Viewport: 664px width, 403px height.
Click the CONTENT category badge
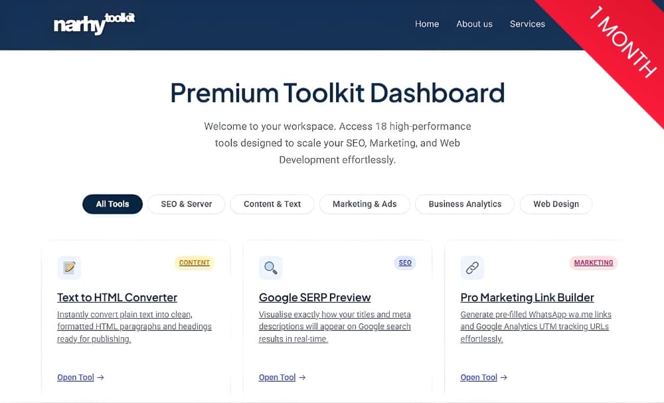pos(195,262)
